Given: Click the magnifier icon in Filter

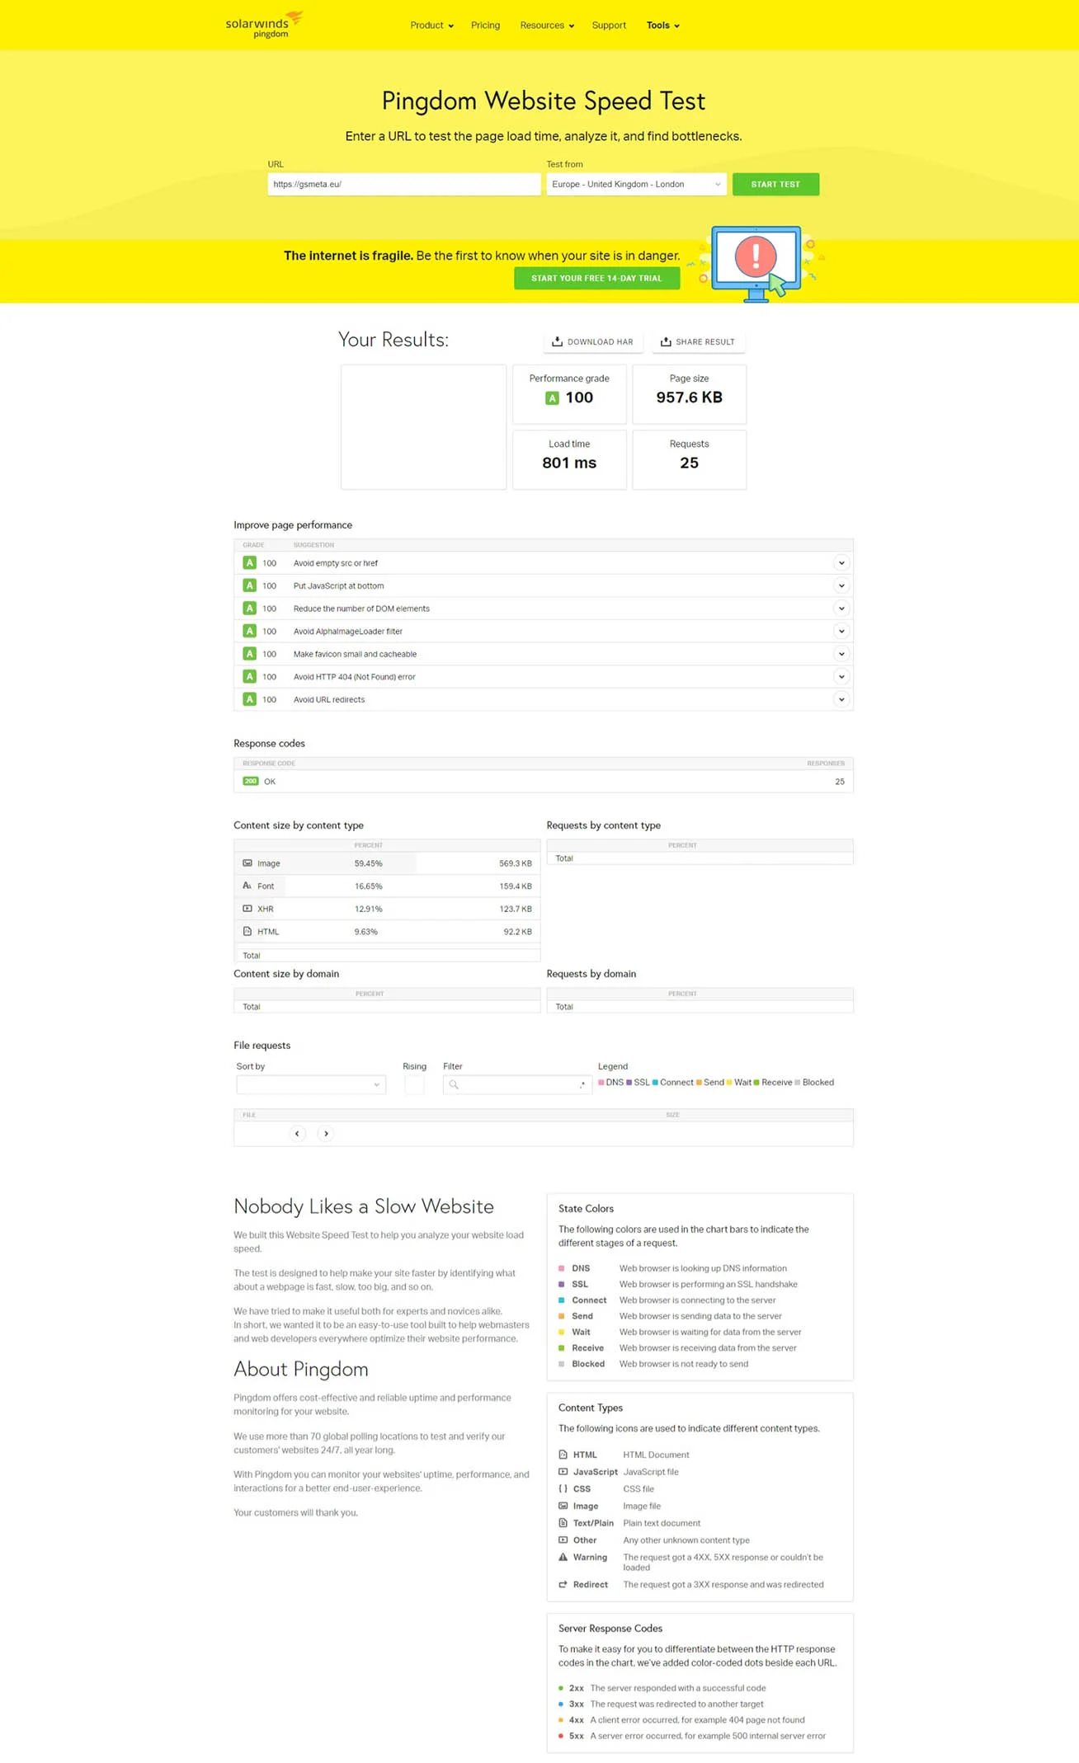Looking at the screenshot, I should pyautogui.click(x=454, y=1085).
